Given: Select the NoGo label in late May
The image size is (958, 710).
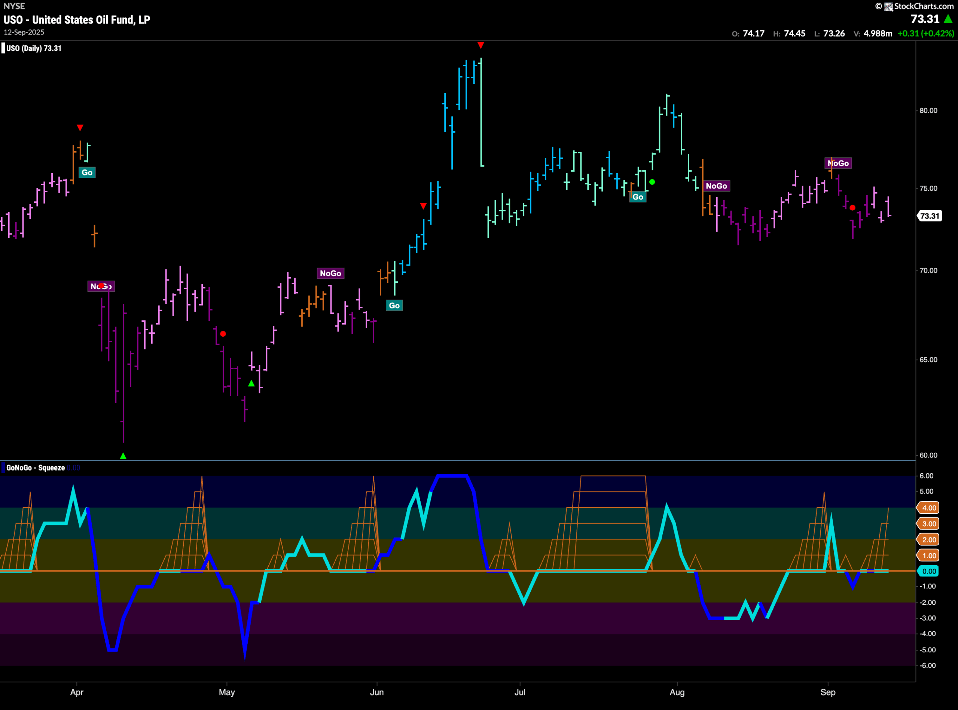Looking at the screenshot, I should pos(330,273).
